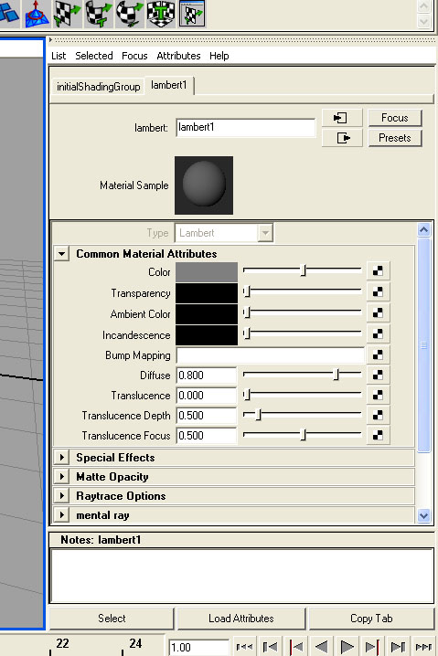Viewport: 438px width, 656px height.
Task: Click the gray Color swatch
Action: tap(207, 272)
